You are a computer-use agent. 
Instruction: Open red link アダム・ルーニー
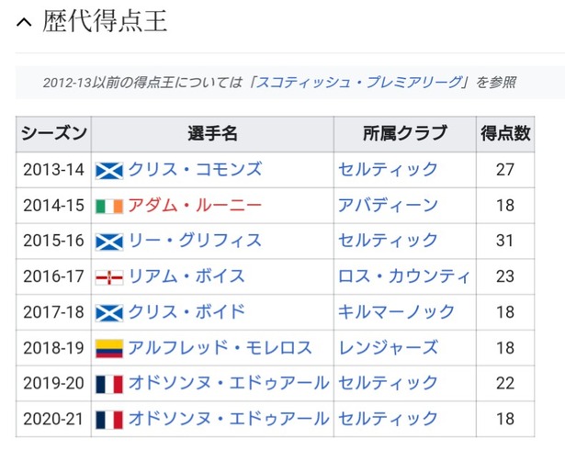[x=195, y=206]
